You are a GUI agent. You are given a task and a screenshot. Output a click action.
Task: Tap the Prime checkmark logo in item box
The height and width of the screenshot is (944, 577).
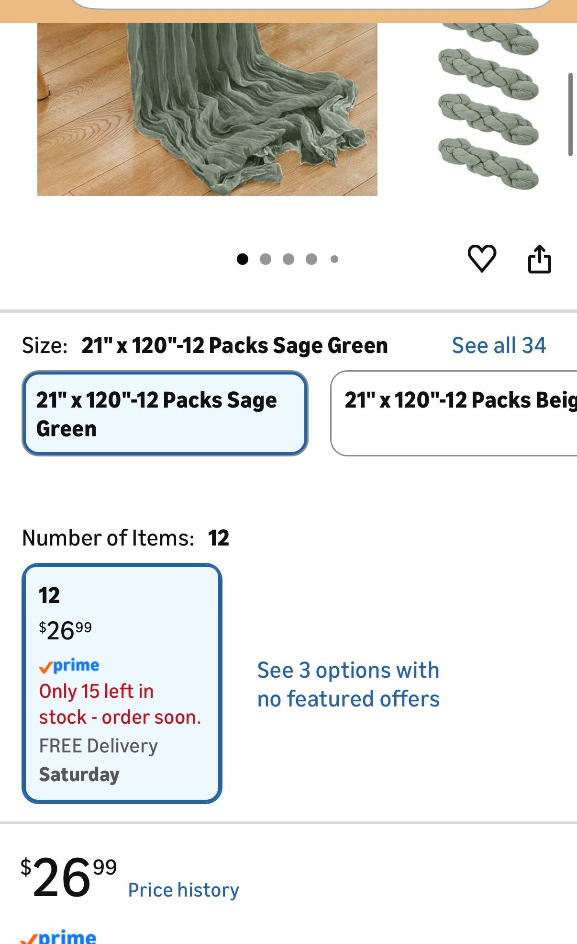[x=69, y=665]
